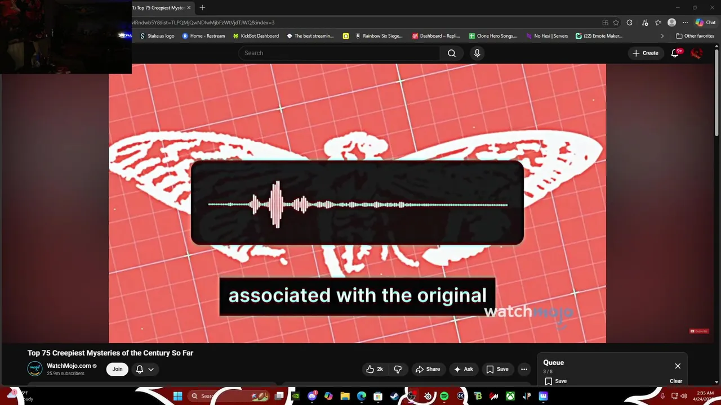Open Discord from the taskbar
The image size is (721, 405).
tap(312, 396)
